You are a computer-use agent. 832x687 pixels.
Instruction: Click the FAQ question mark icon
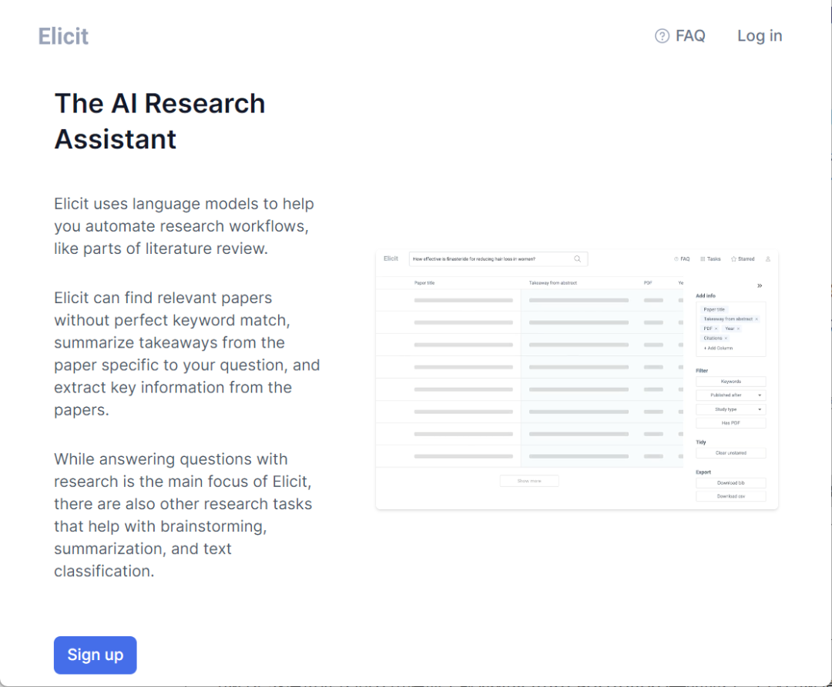662,36
